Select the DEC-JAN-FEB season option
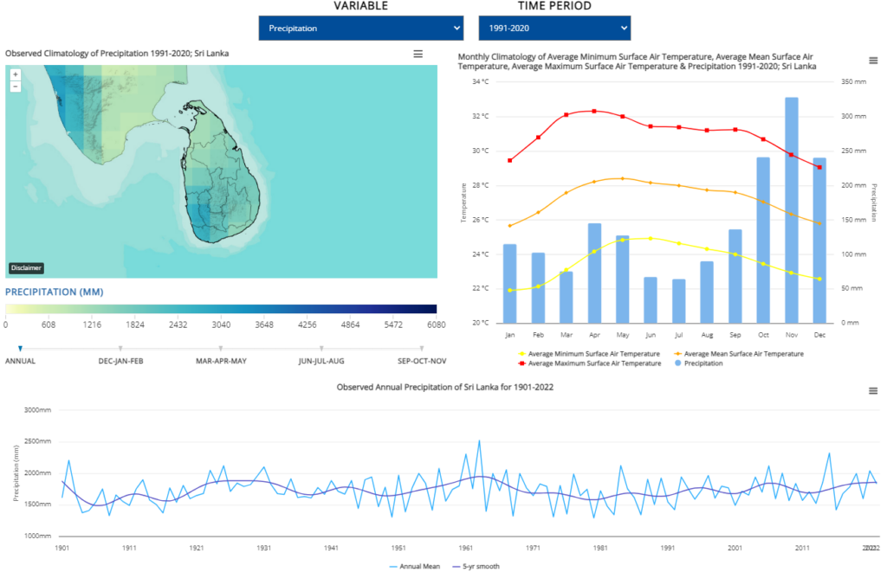 coord(120,360)
